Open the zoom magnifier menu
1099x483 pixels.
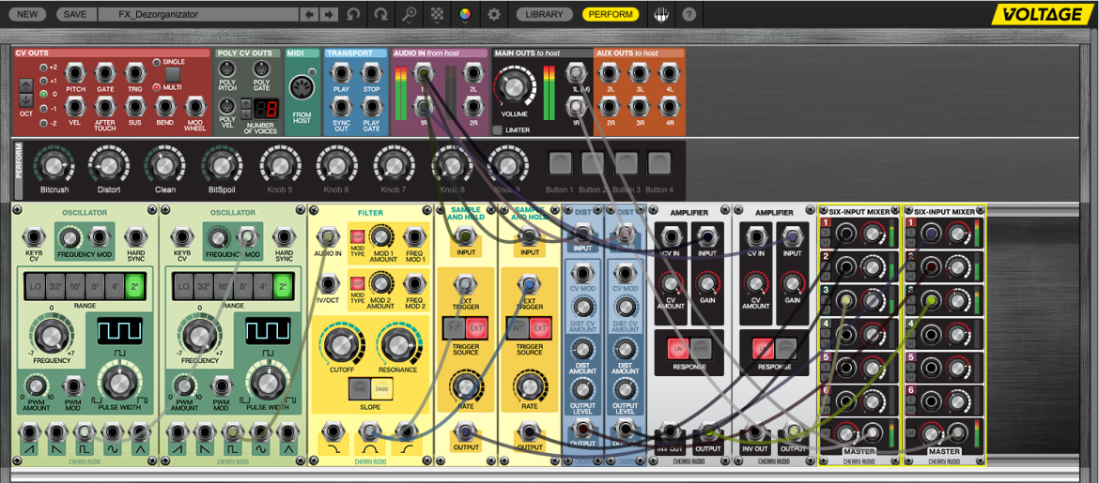[410, 14]
